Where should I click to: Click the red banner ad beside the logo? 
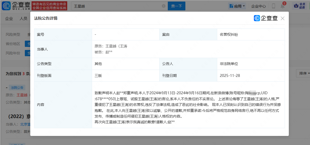(49, 6)
